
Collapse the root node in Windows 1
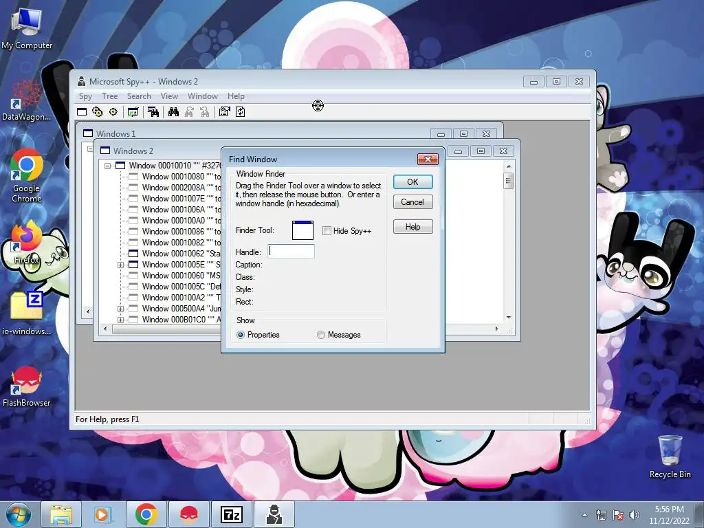[90, 148]
